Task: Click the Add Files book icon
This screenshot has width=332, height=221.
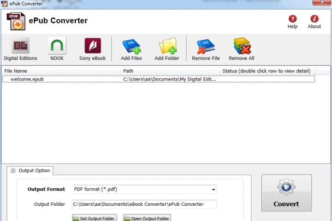Action: 131,47
